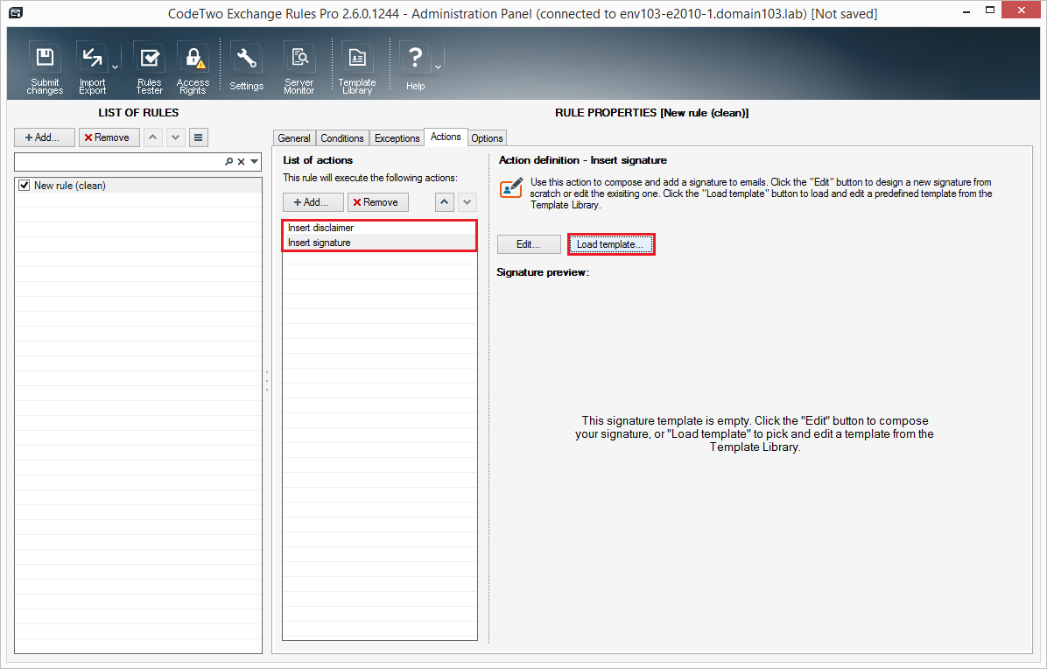1047x669 pixels.
Task: Open the Template Library
Action: point(357,68)
